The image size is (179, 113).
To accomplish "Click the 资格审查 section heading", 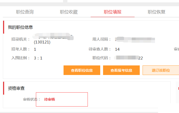I will 16,88.
